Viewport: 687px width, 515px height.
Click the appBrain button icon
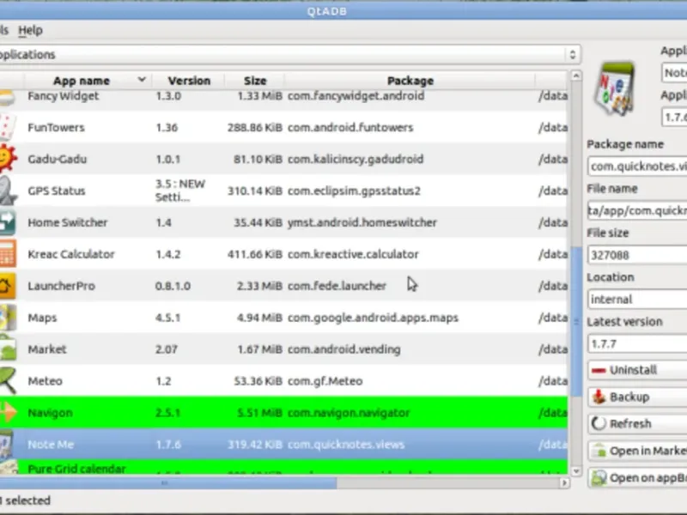(599, 478)
